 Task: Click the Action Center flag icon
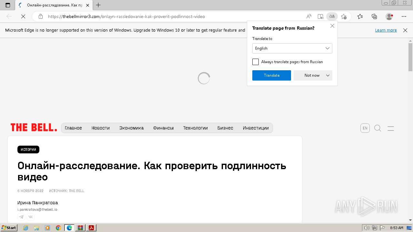coord(382,228)
